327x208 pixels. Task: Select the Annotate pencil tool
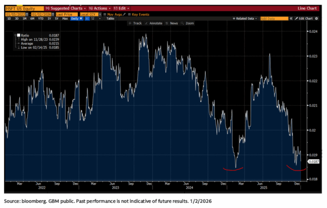[154, 23]
